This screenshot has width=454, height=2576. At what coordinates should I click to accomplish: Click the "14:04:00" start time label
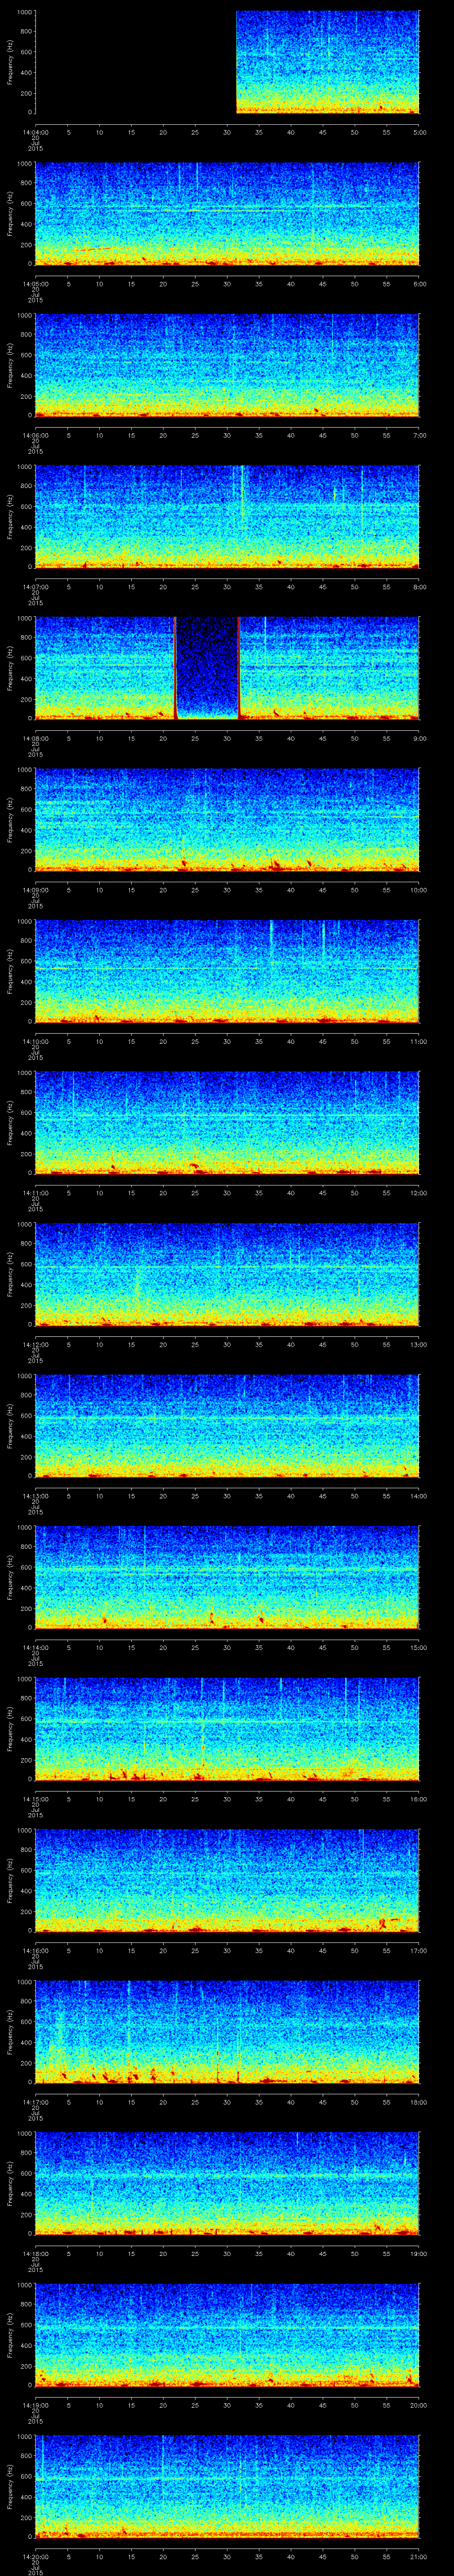click(35, 132)
